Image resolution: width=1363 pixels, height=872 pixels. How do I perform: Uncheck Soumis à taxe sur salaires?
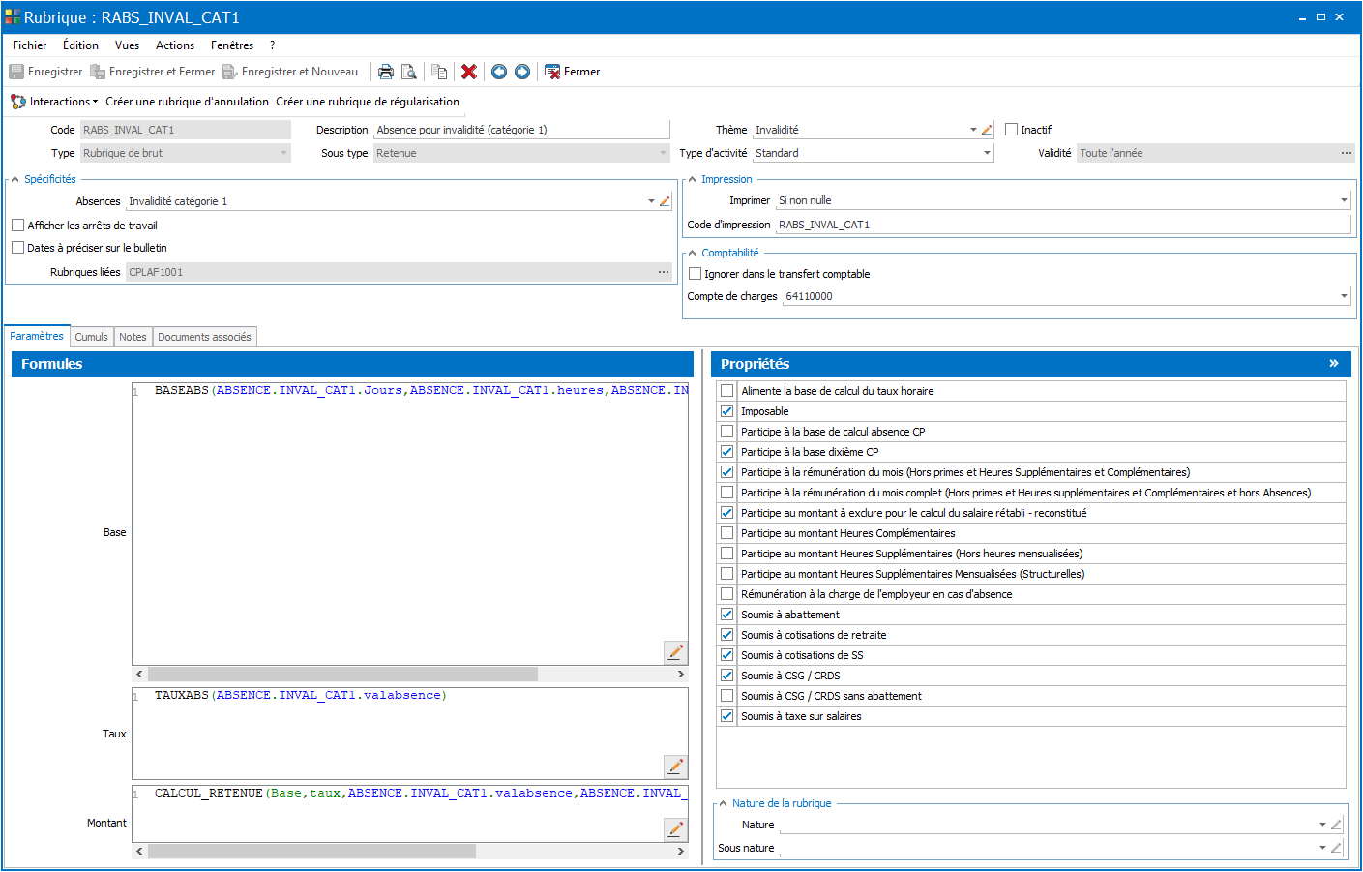[726, 716]
